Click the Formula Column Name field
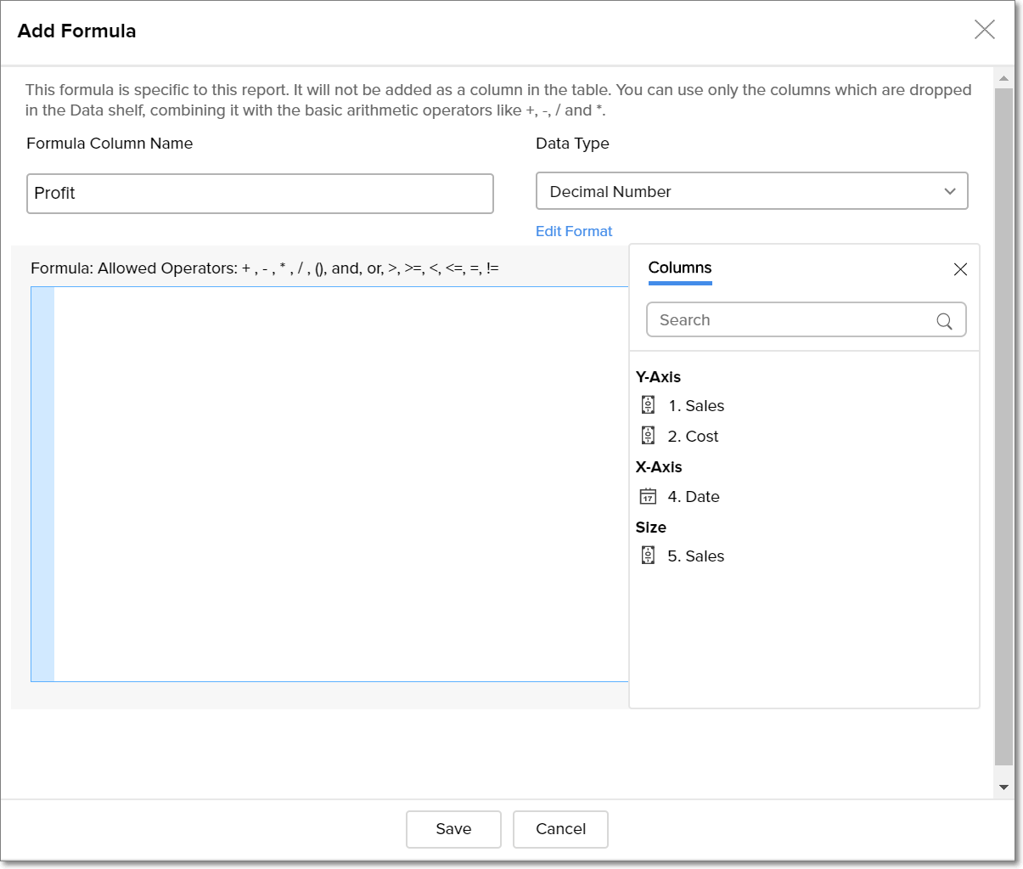Viewport: 1023px width, 869px height. (260, 194)
